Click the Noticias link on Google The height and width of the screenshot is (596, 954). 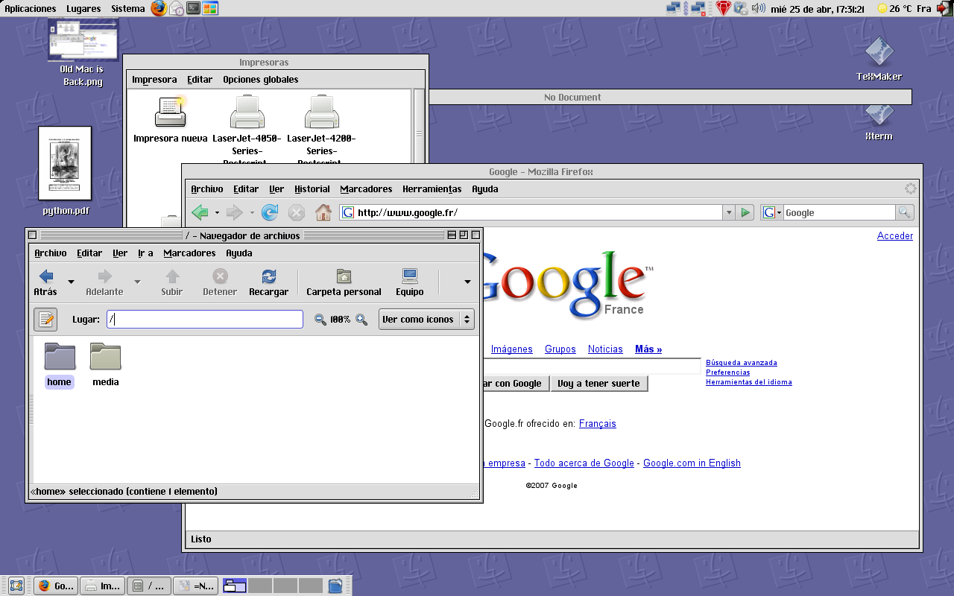point(605,349)
